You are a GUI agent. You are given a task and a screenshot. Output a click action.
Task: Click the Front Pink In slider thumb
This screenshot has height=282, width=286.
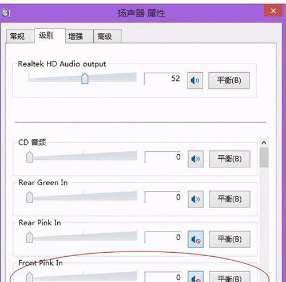30,277
